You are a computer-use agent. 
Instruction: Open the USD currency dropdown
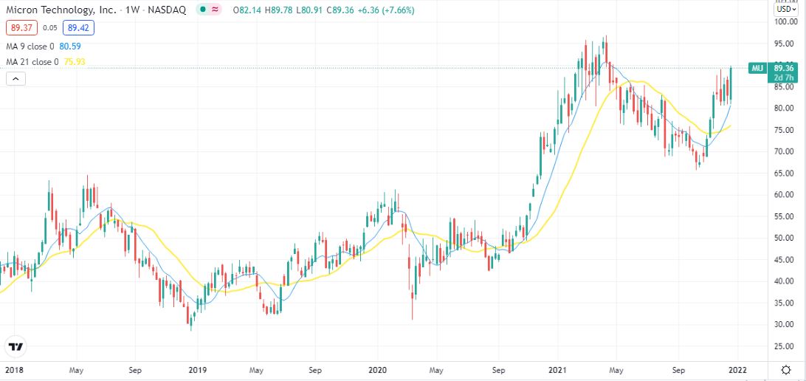[786, 9]
